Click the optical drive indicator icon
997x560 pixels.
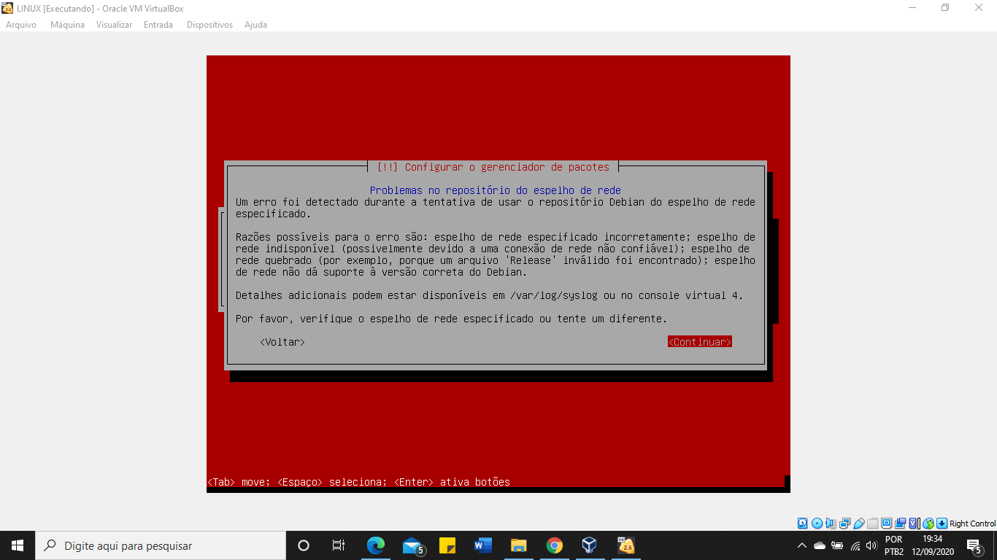coord(817,524)
